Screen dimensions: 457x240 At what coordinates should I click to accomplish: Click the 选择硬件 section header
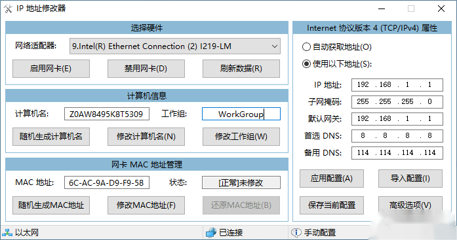click(x=147, y=27)
